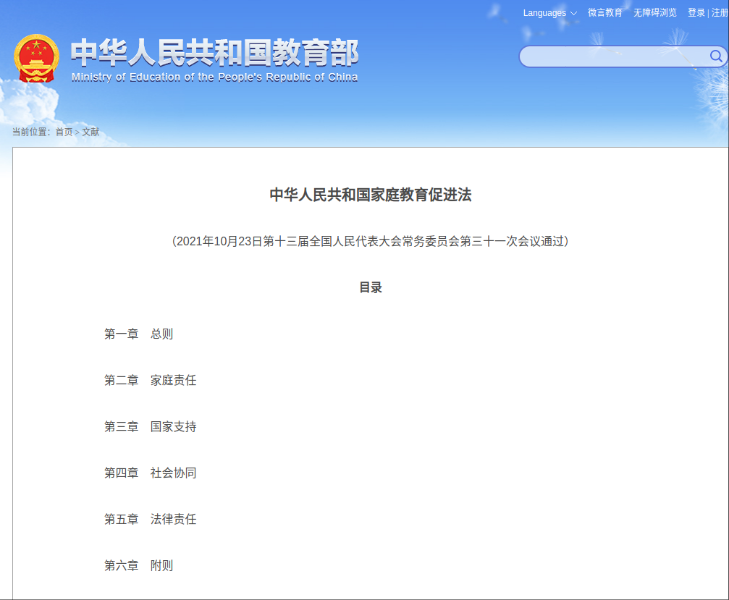Click chapter 第六章 附则
729x600 pixels.
(x=138, y=565)
